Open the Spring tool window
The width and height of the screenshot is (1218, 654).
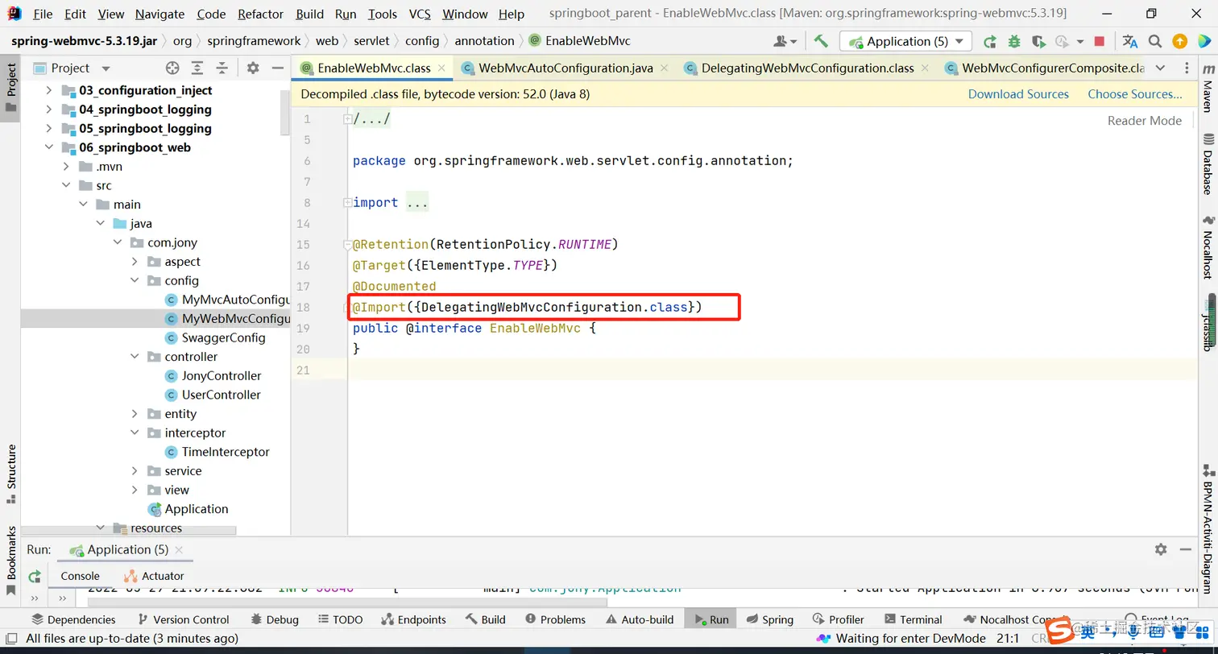(x=770, y=619)
